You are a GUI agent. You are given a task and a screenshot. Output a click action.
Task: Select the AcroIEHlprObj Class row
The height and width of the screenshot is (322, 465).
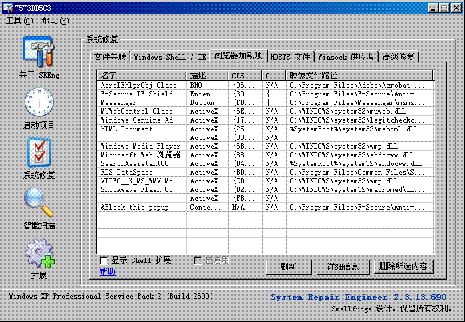tap(265, 85)
